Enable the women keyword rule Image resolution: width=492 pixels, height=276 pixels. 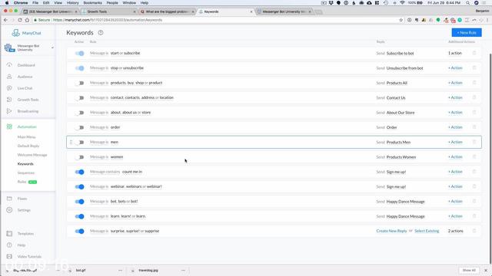point(79,157)
